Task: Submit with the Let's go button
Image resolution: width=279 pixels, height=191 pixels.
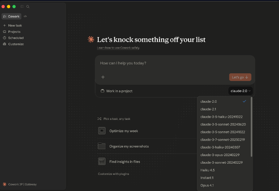Action: (x=240, y=77)
